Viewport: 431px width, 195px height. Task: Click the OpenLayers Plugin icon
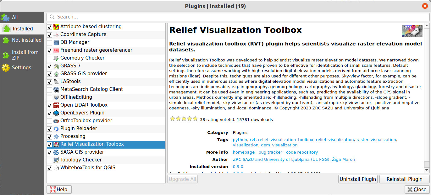56,113
